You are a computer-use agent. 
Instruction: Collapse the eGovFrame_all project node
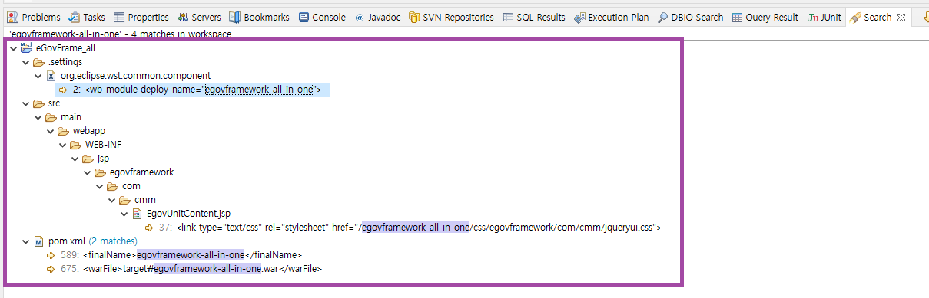coord(14,48)
